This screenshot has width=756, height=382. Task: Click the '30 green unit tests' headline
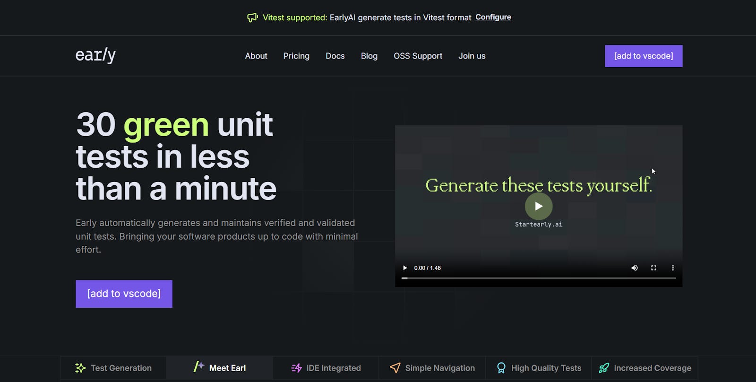tap(176, 156)
